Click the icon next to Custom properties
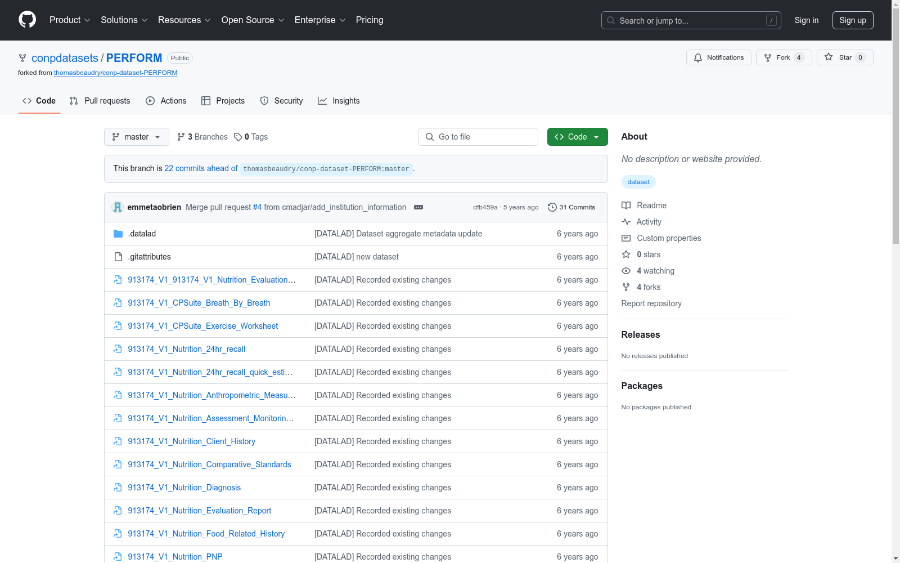This screenshot has height=563, width=900. click(626, 238)
